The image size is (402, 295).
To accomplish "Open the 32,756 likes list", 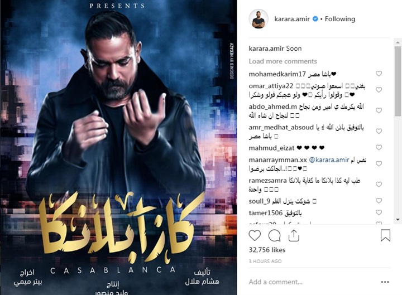I will (267, 250).
